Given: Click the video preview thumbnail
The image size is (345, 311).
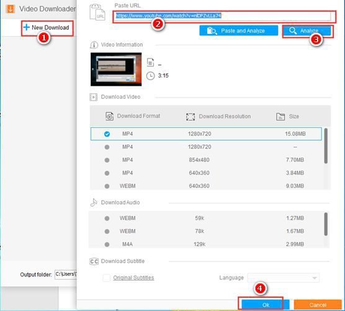Looking at the screenshot, I should tap(116, 69).
